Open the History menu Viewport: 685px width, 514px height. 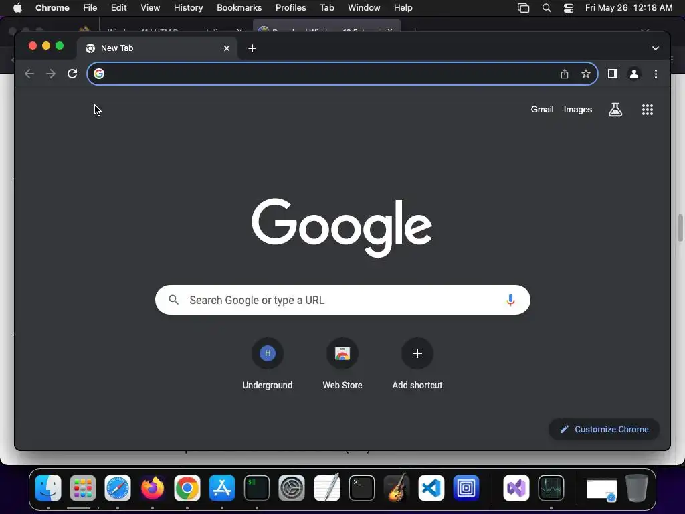(188, 8)
